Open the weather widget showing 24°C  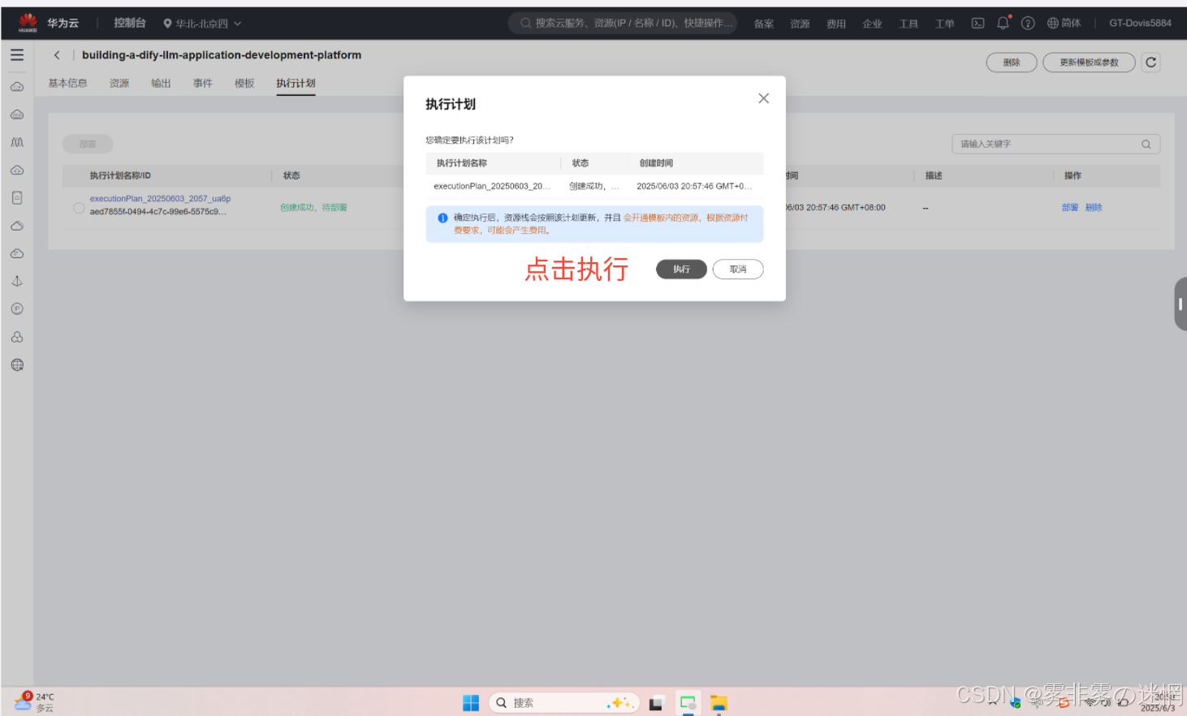pyautogui.click(x=34, y=702)
